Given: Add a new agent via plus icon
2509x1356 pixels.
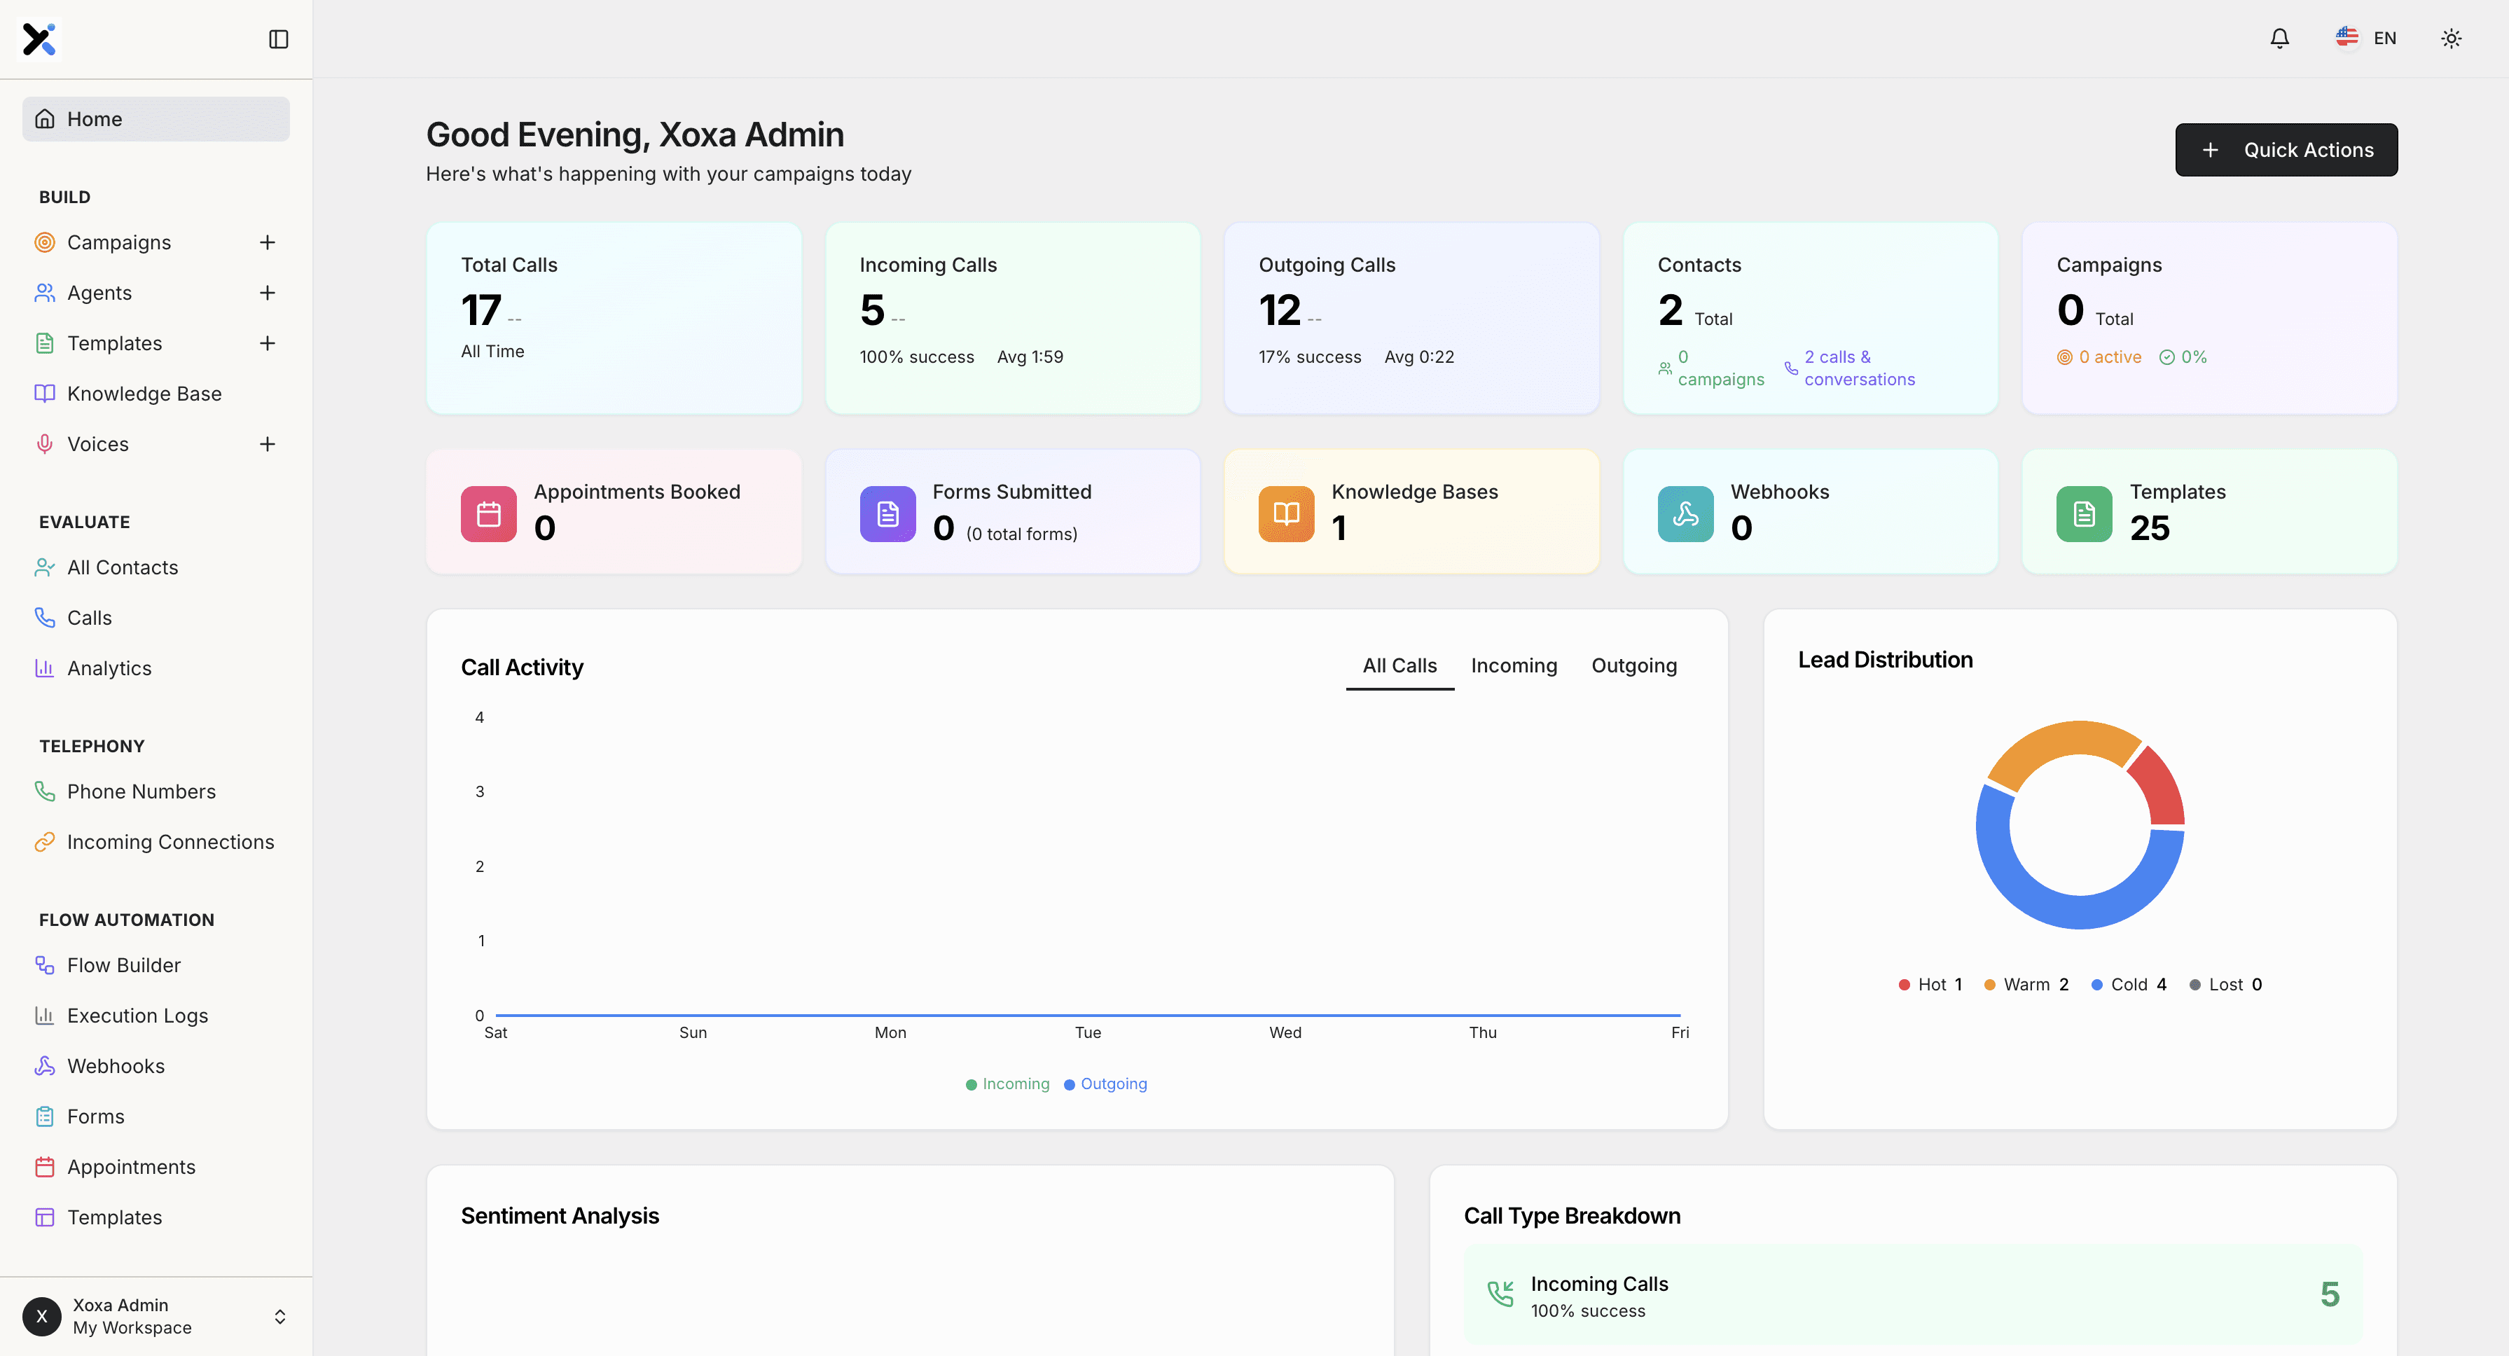Looking at the screenshot, I should [x=267, y=293].
